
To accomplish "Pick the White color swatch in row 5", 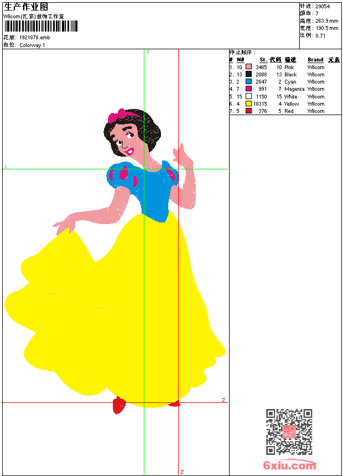I will pos(248,96).
